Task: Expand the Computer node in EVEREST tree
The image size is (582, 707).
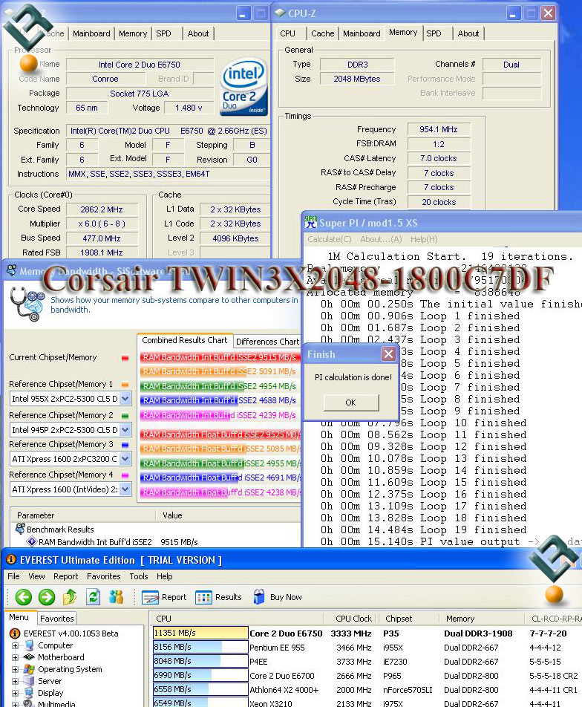Action: coord(16,645)
